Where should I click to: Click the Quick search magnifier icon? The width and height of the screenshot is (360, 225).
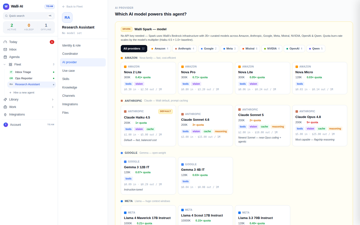click(6, 16)
